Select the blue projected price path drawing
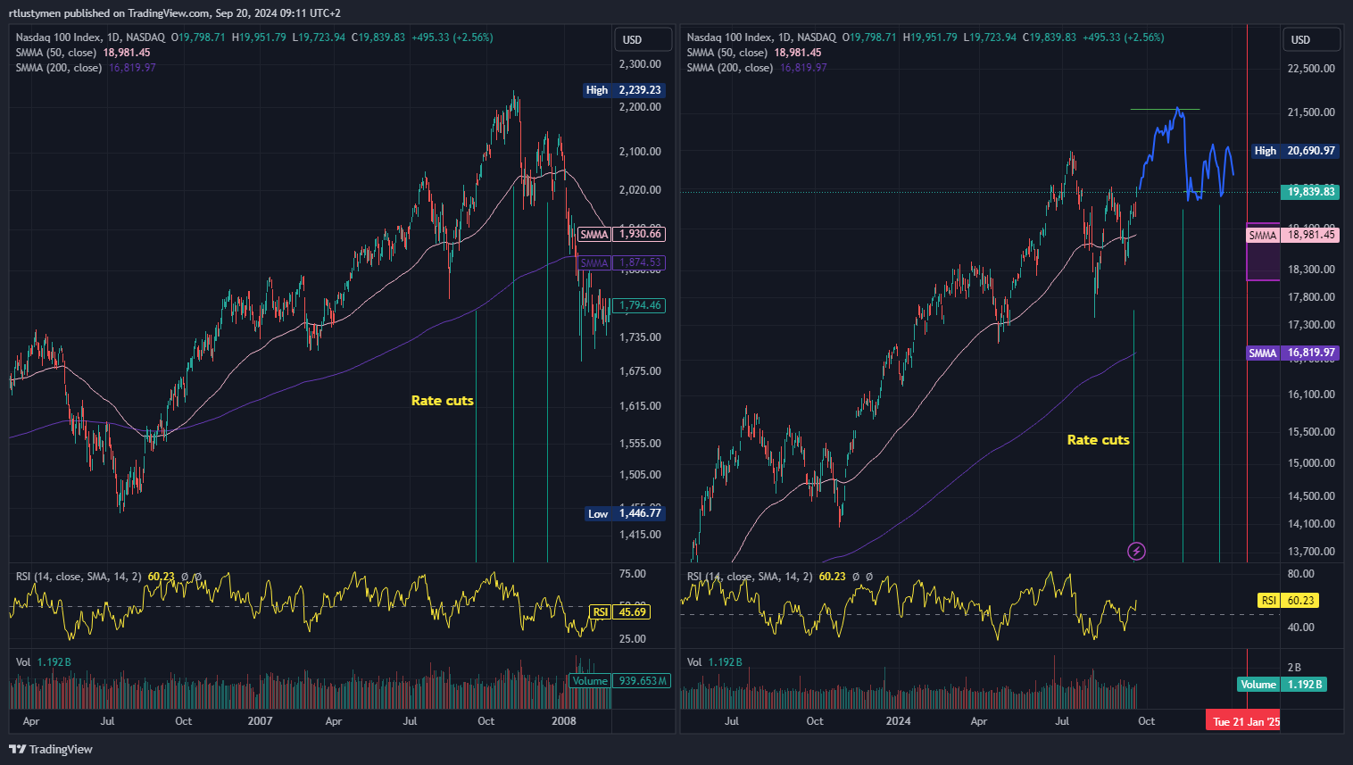Viewport: 1353px width, 765px height. [1184, 154]
